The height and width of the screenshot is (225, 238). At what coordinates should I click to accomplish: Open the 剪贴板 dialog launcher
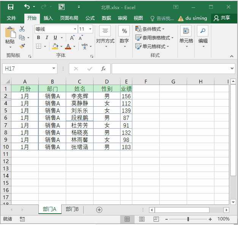pyautogui.click(x=30, y=57)
